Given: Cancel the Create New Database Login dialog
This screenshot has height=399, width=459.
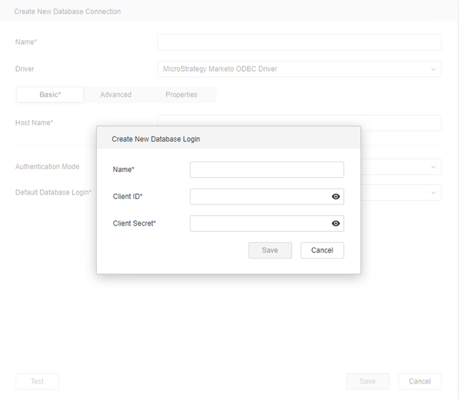Looking at the screenshot, I should click(322, 250).
